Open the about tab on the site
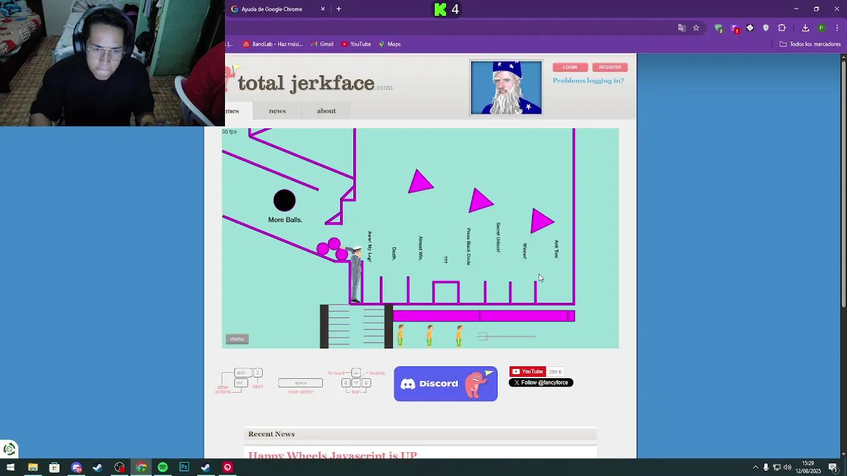The height and width of the screenshot is (476, 847). tap(326, 110)
